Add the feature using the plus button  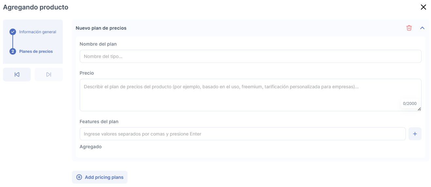(415, 134)
